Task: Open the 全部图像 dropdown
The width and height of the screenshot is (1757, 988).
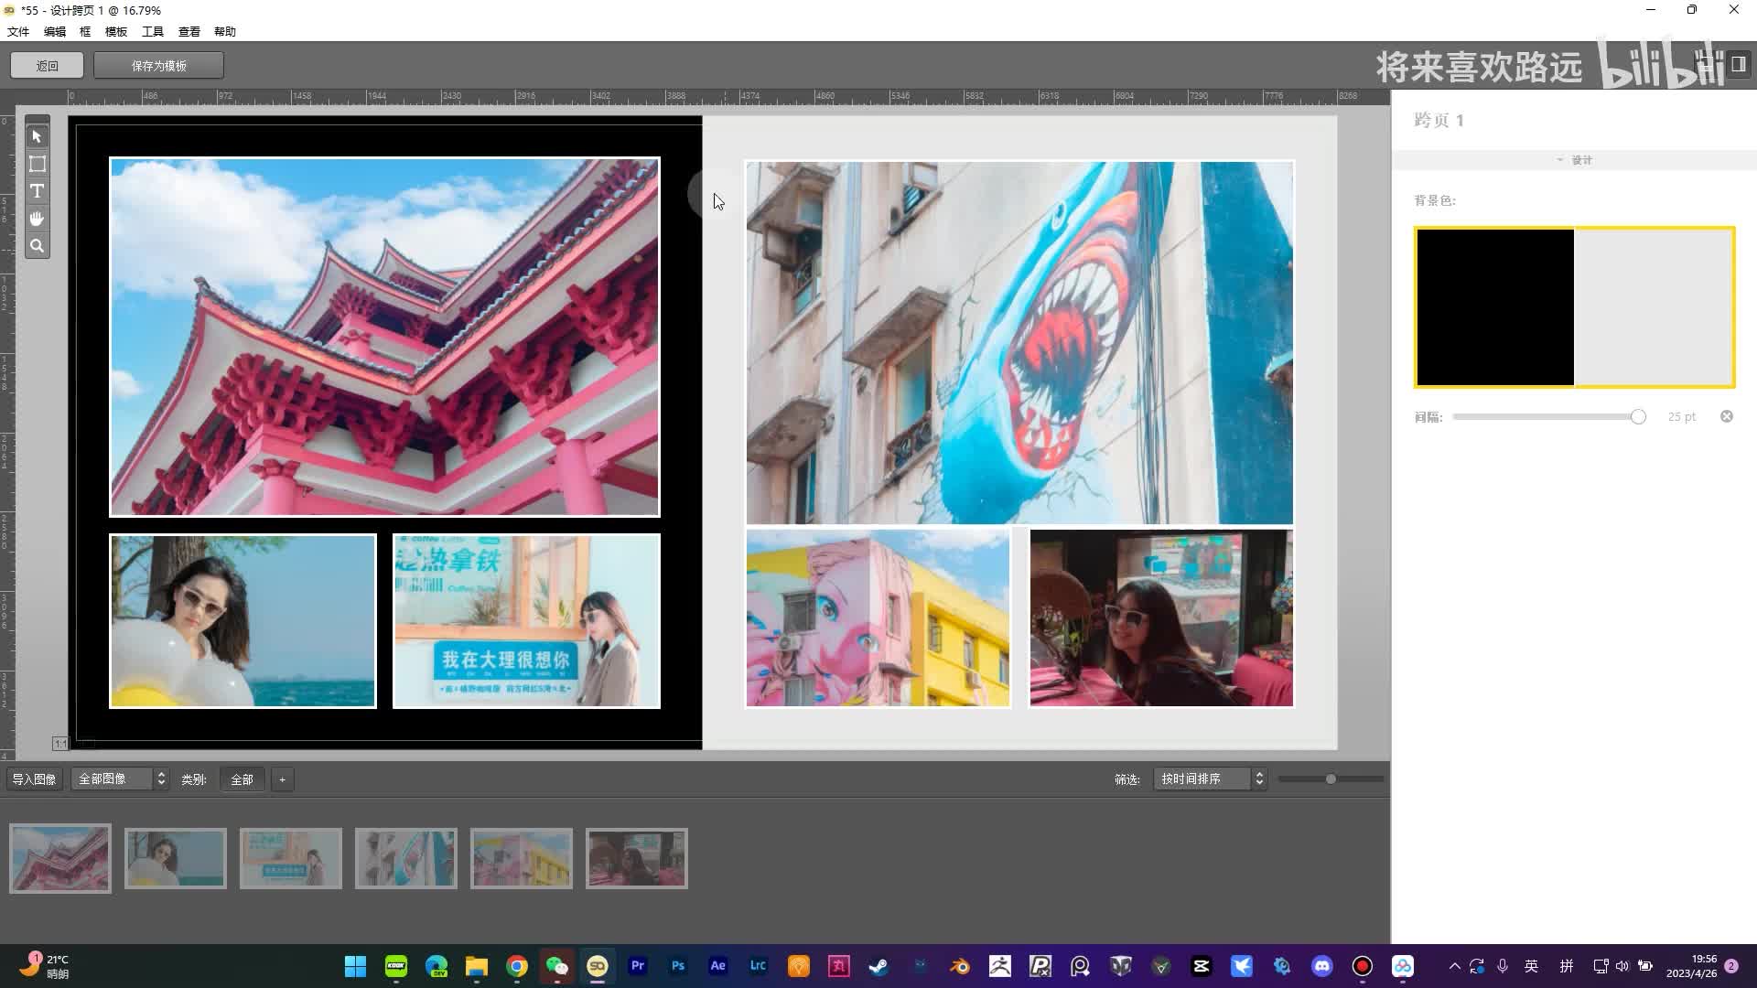Action: [x=121, y=779]
